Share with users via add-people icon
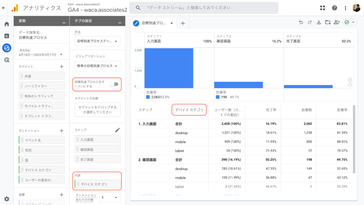Viewport: 364px width, 205px height. 336,22
